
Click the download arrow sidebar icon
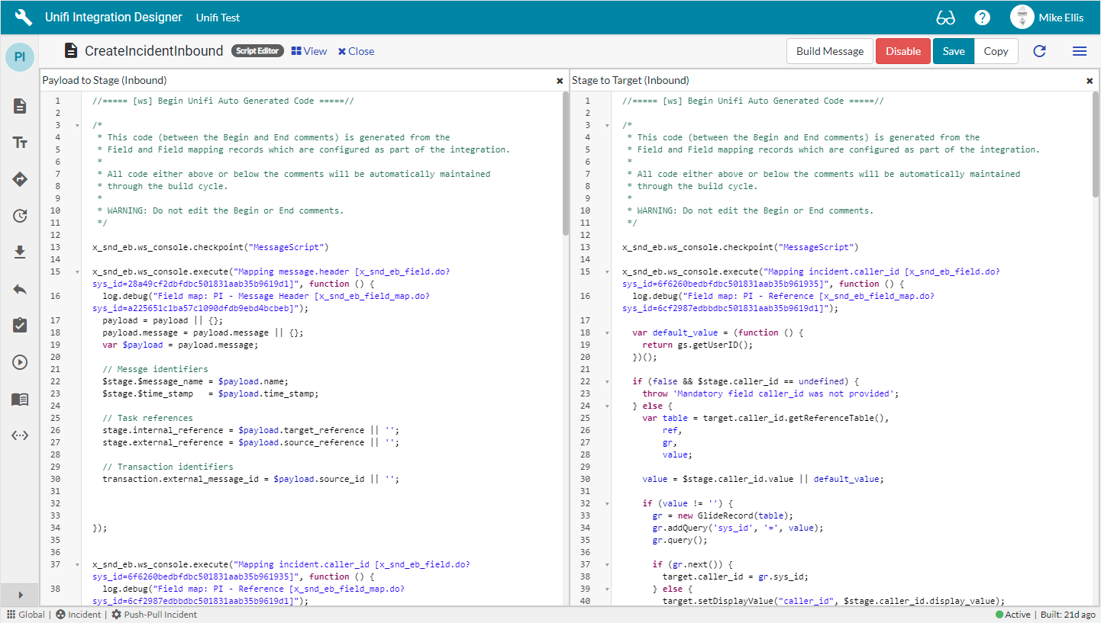pos(20,252)
